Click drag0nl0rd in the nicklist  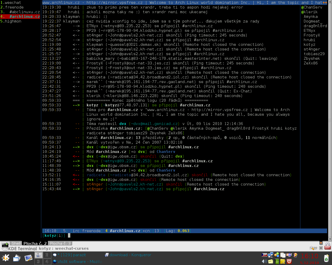tap(315, 26)
